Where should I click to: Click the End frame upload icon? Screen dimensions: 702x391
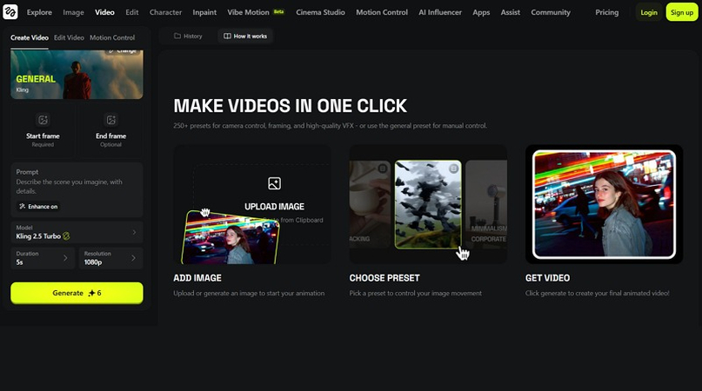click(110, 120)
